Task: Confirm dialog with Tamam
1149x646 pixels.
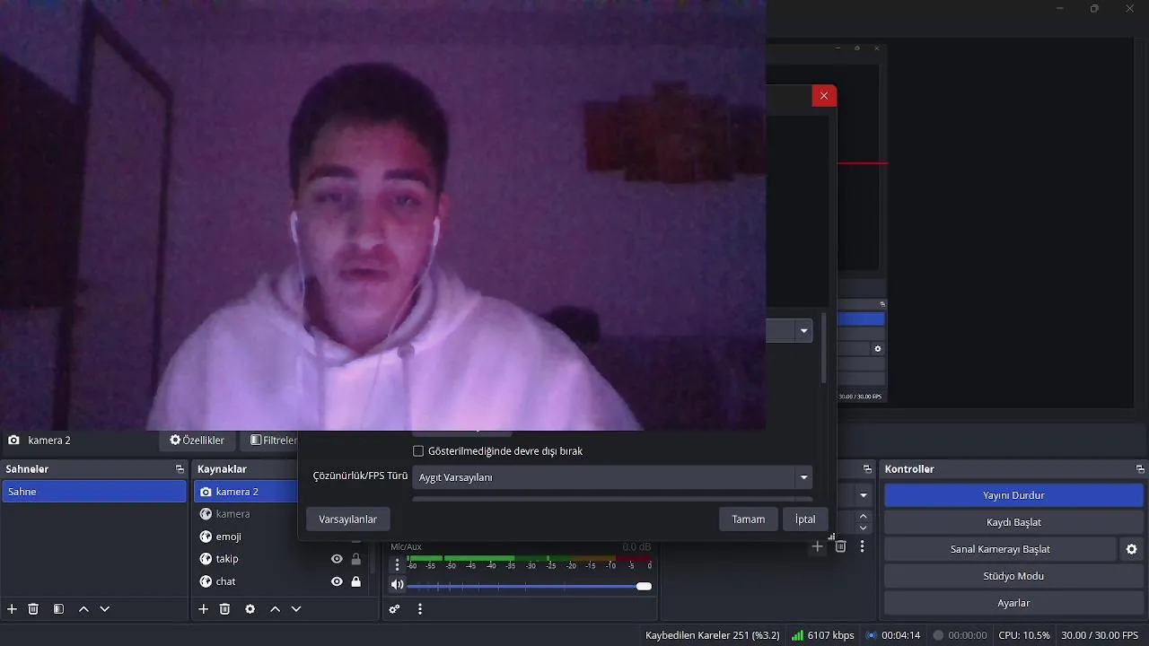Action: click(x=749, y=519)
